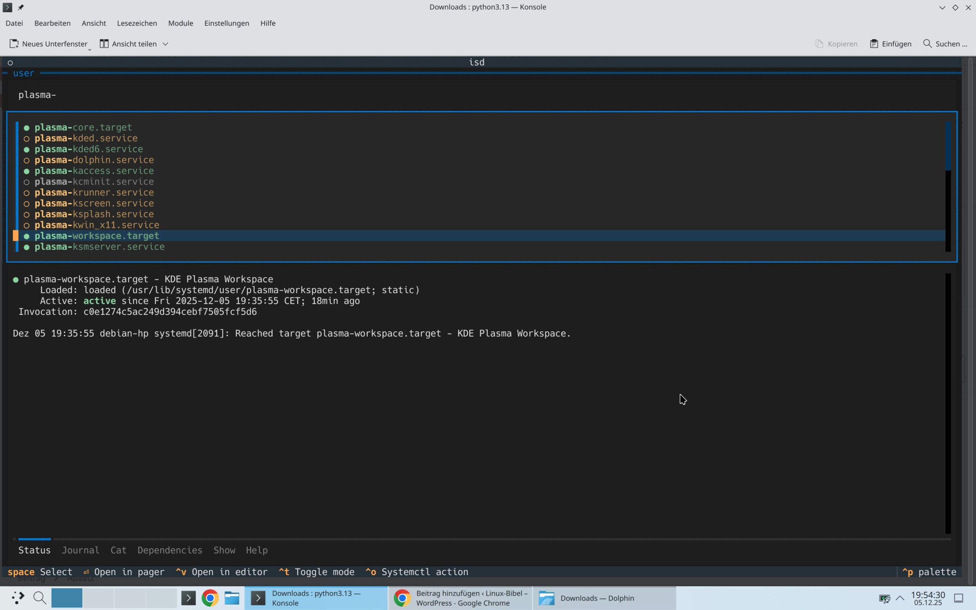Switch to the Dependencies tab
Image resolution: width=976 pixels, height=610 pixels.
[170, 550]
